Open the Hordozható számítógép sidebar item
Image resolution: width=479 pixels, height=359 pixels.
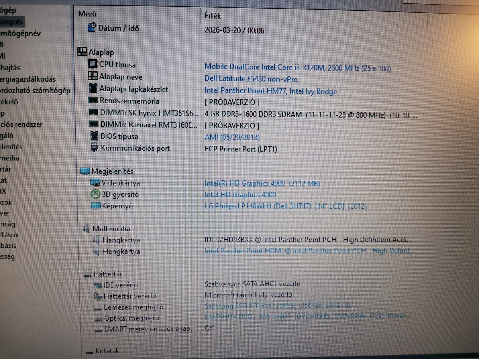(x=35, y=90)
